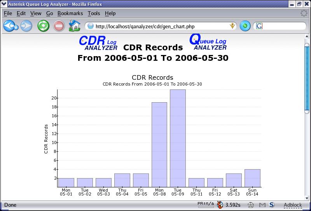Open the Tools menu
The image size is (311, 211).
pos(94,13)
